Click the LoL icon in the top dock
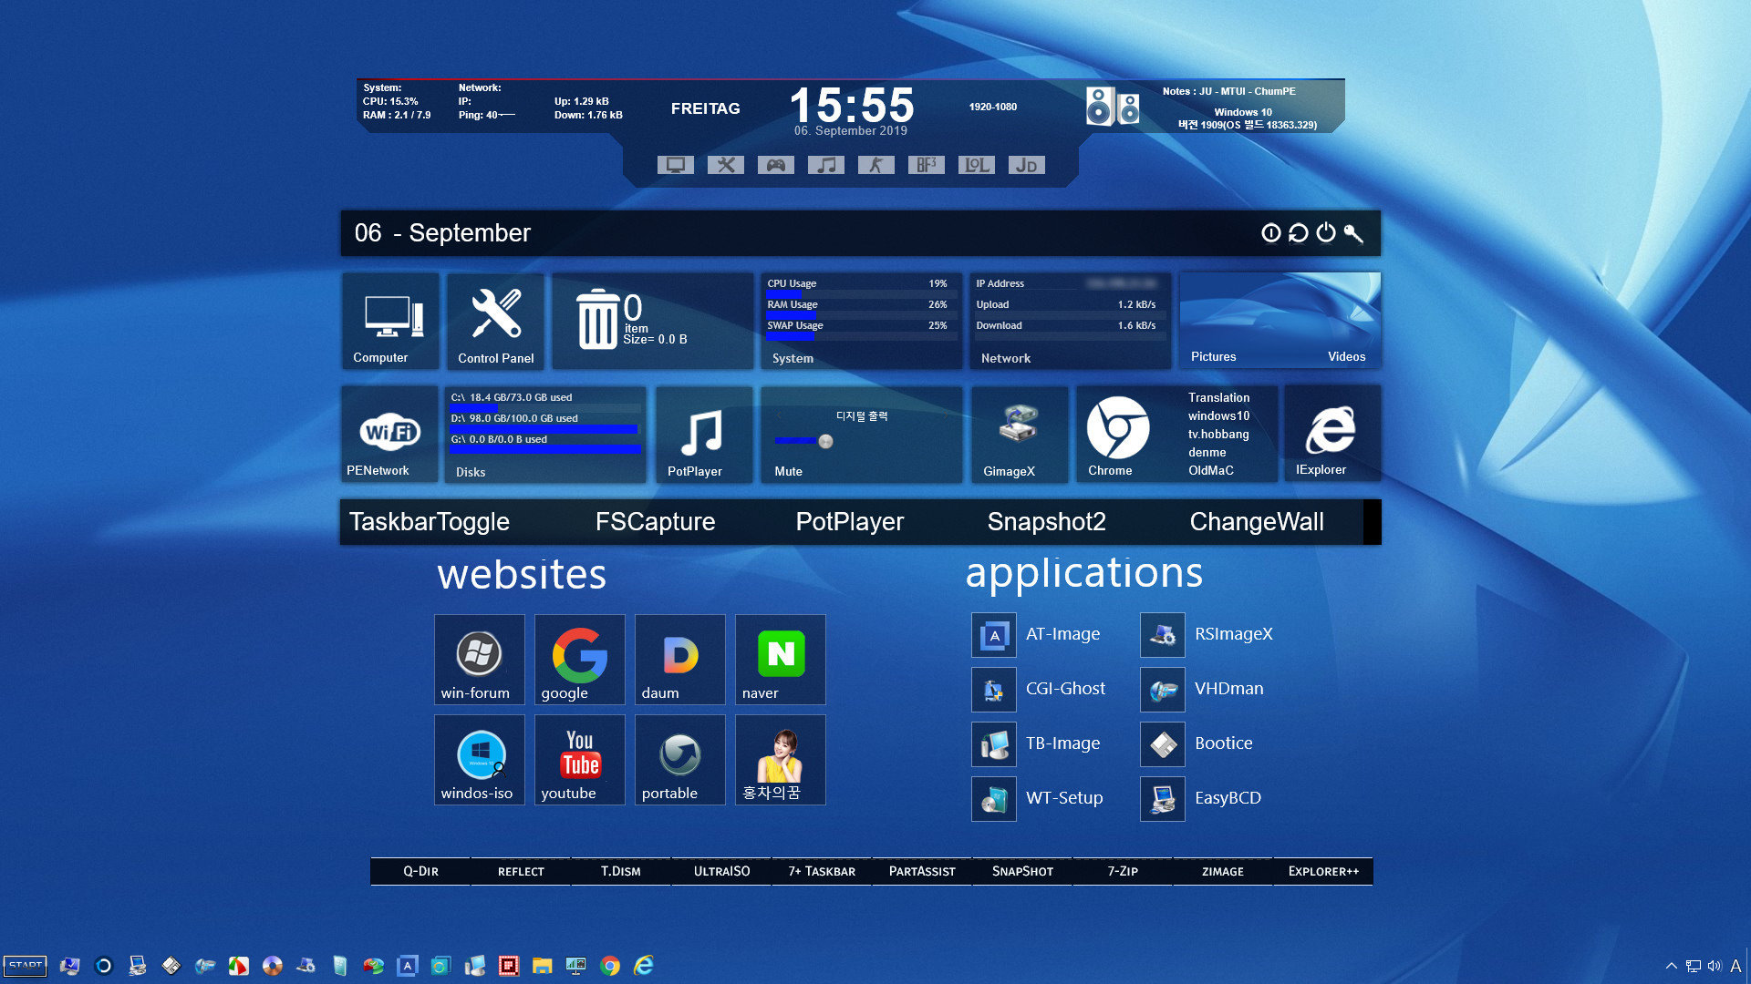1751x984 pixels. (x=977, y=165)
